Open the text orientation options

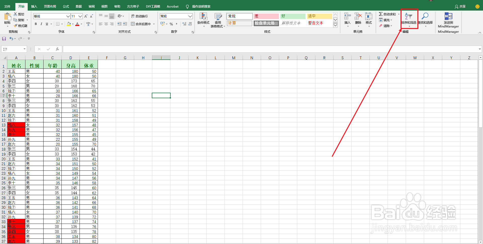click(x=120, y=16)
